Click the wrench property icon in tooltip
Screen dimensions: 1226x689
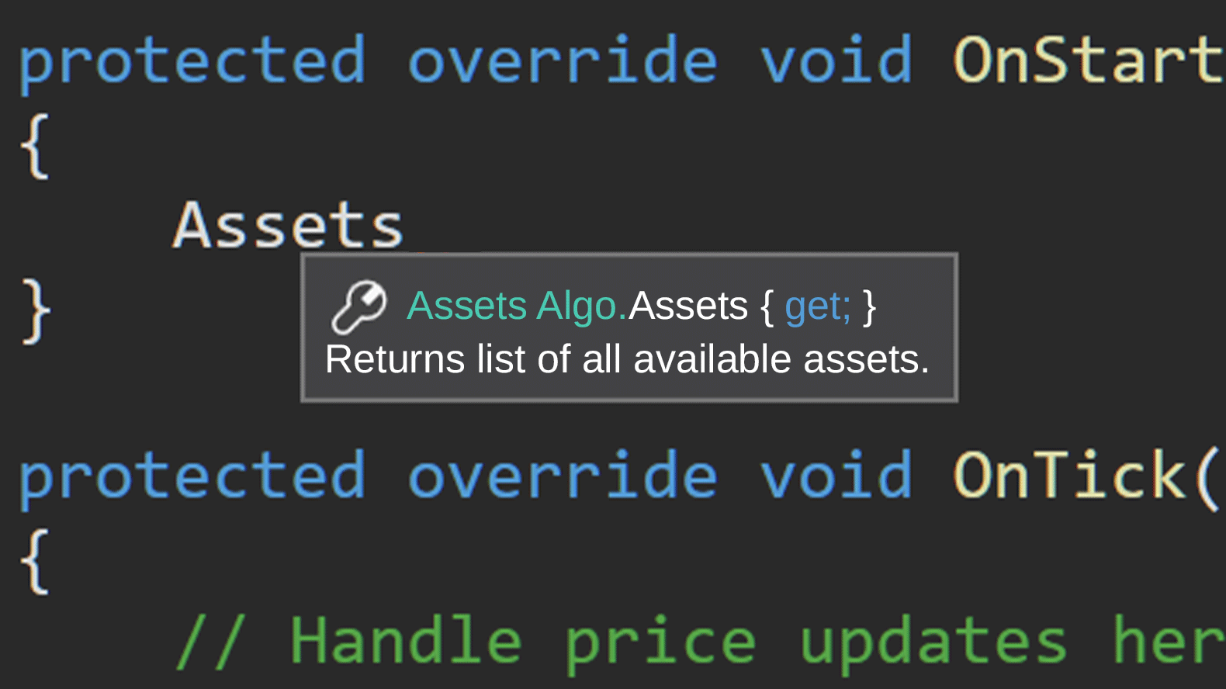coord(358,306)
